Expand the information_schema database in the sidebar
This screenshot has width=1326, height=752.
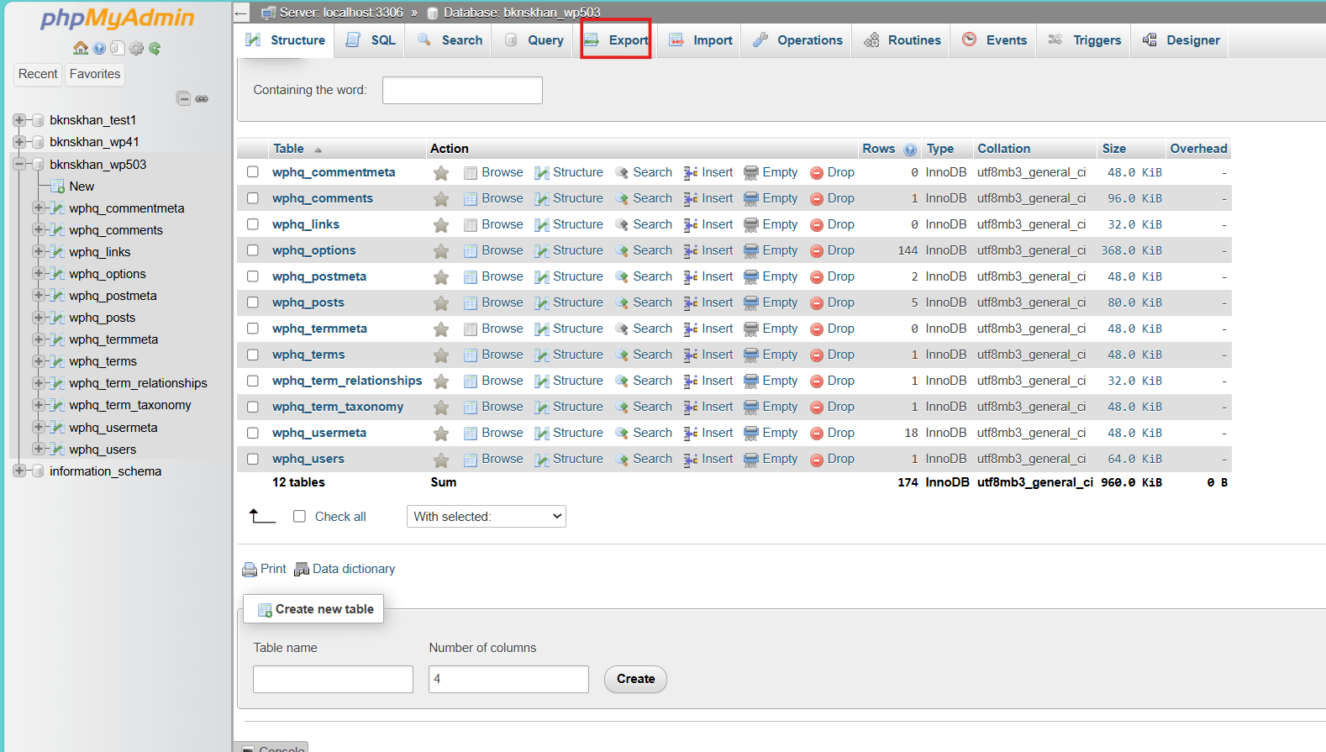(19, 471)
